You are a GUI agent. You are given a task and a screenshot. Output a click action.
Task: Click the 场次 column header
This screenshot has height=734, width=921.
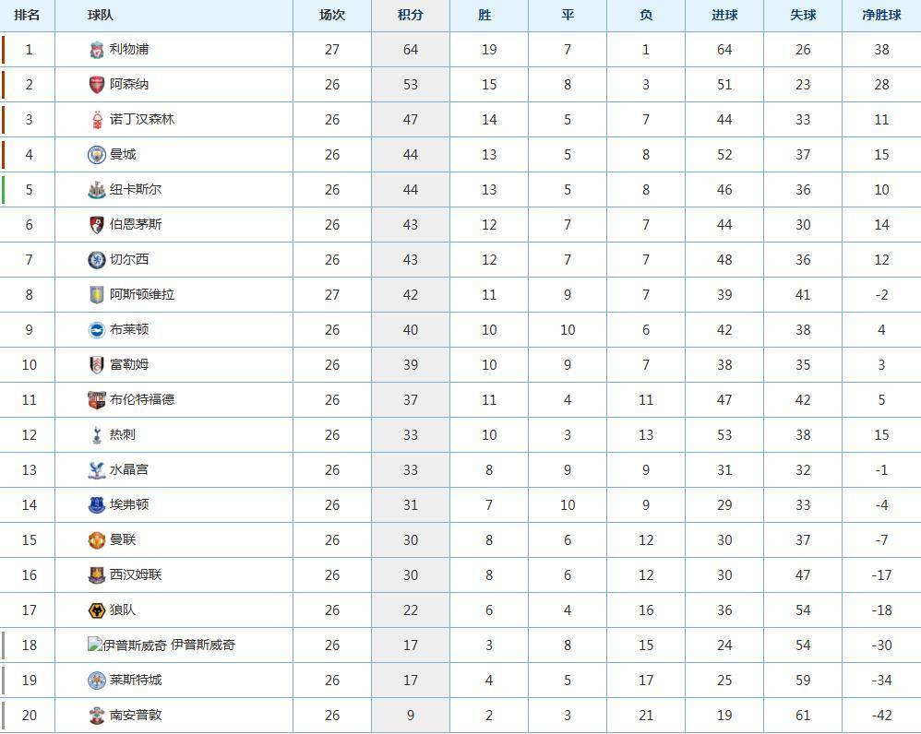pos(332,16)
